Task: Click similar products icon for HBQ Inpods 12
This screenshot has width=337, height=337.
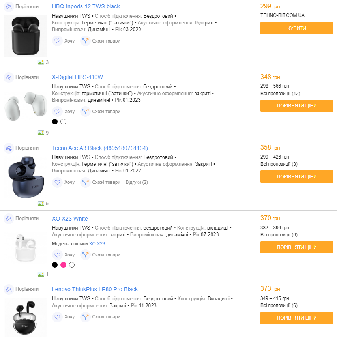Action: (85, 41)
